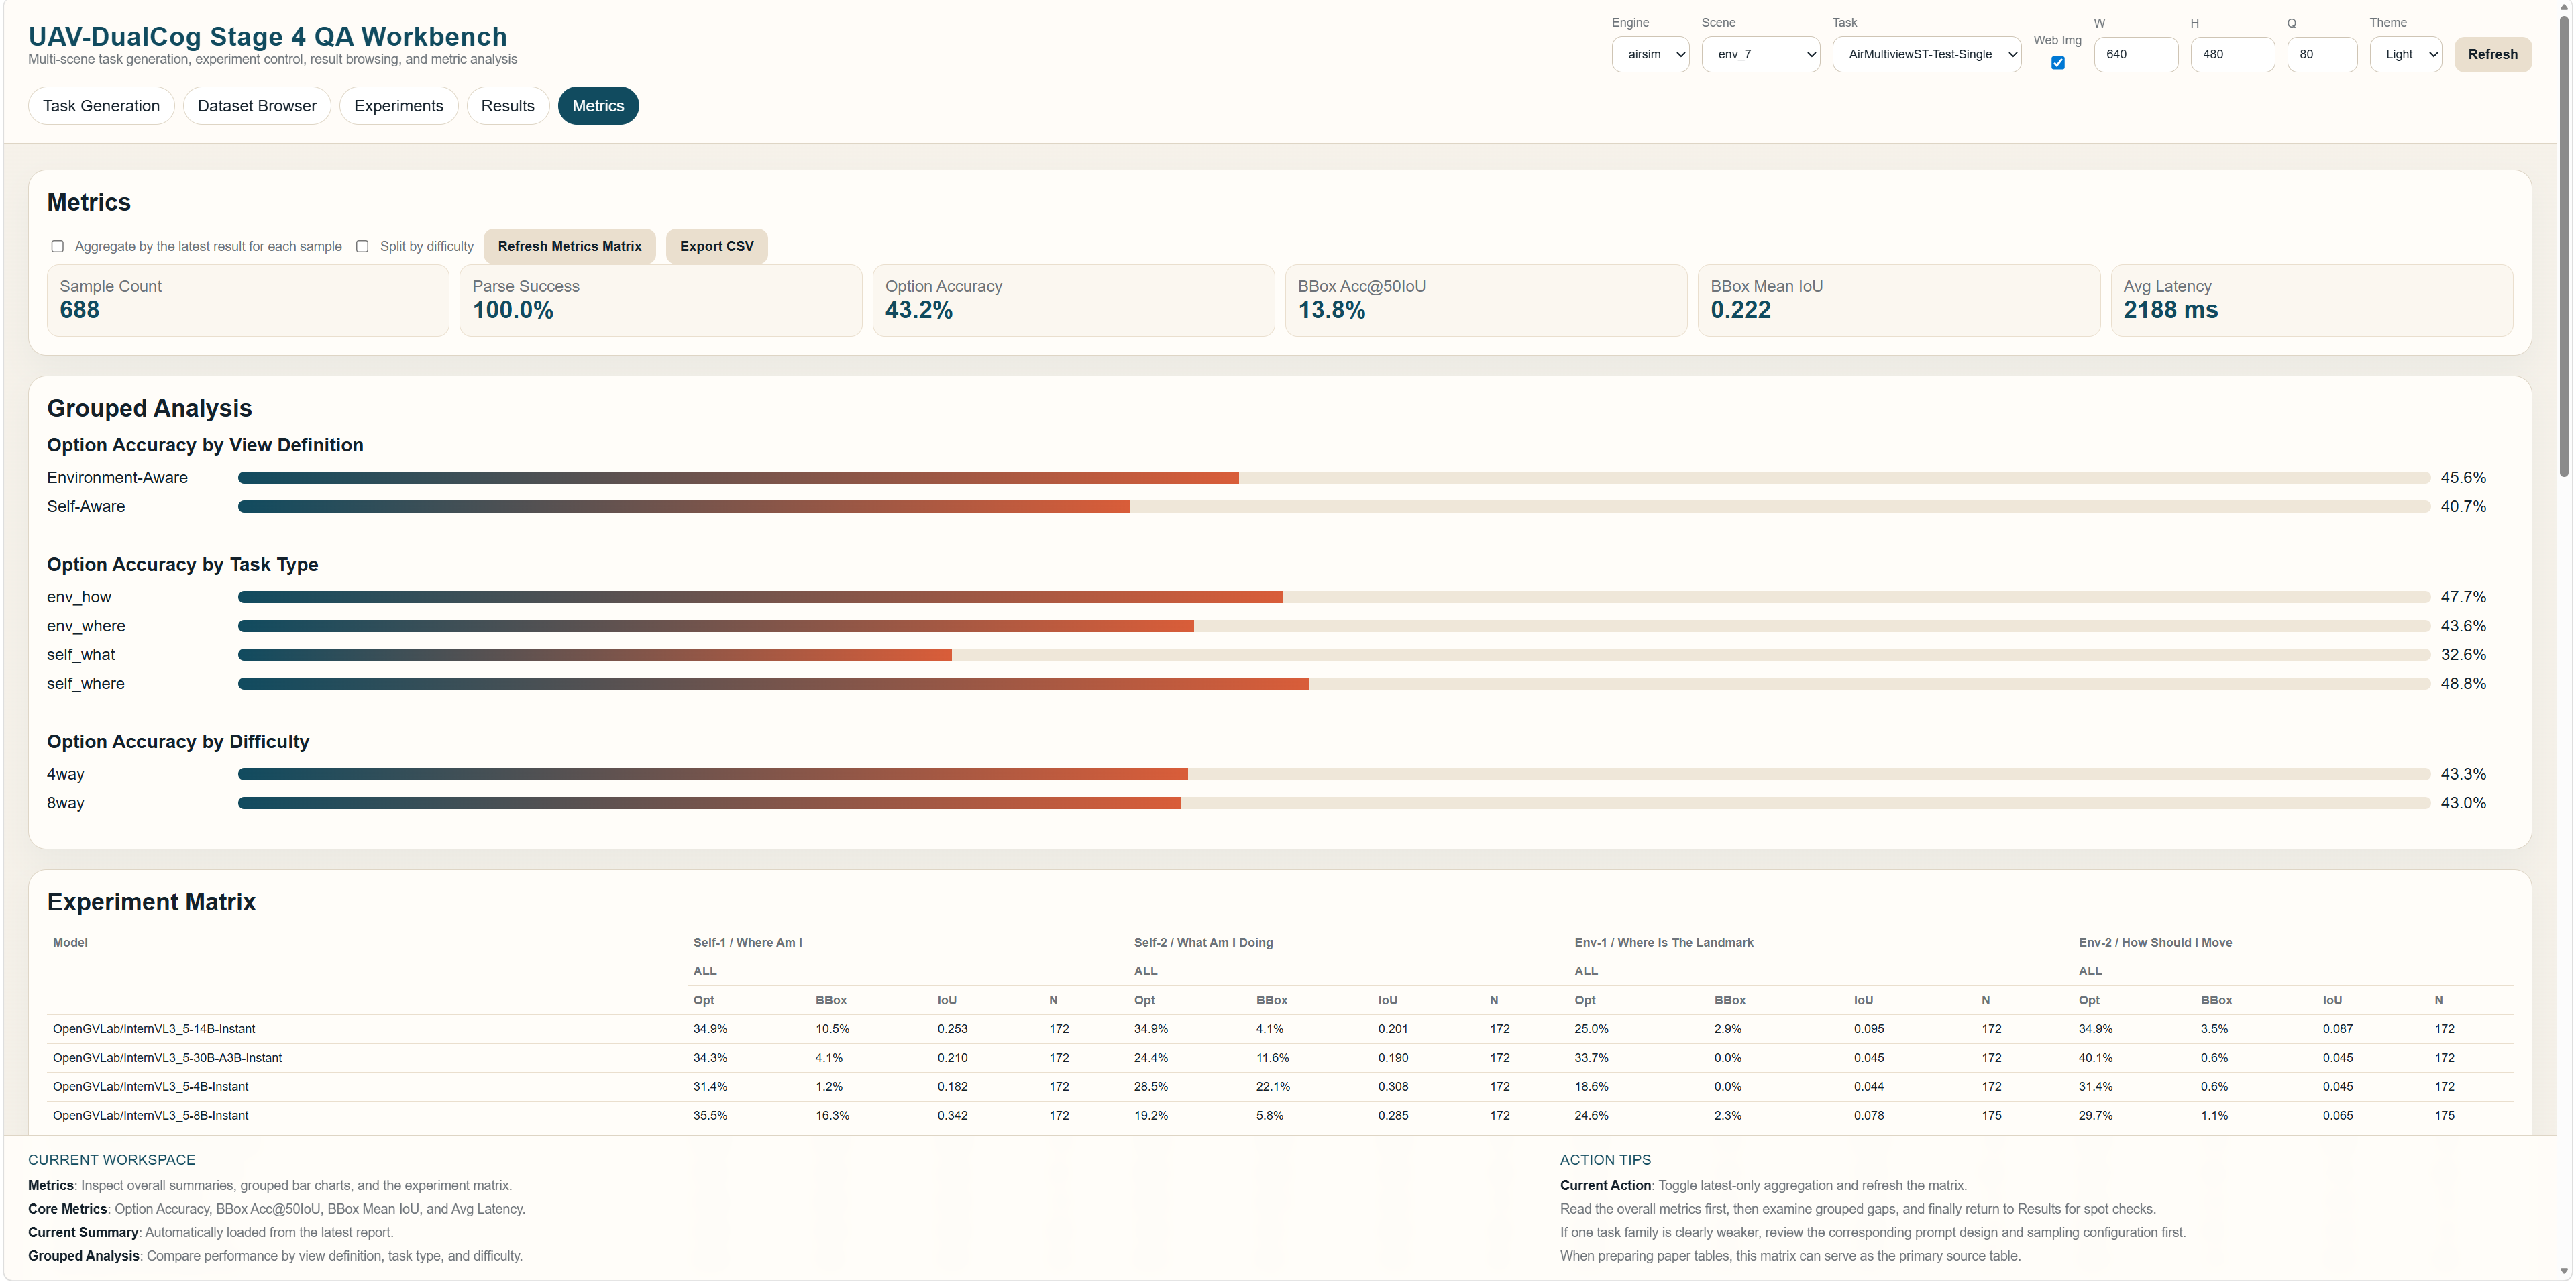Open the Theme dropdown set to Light
This screenshot has width=2576, height=1284.
[2406, 54]
